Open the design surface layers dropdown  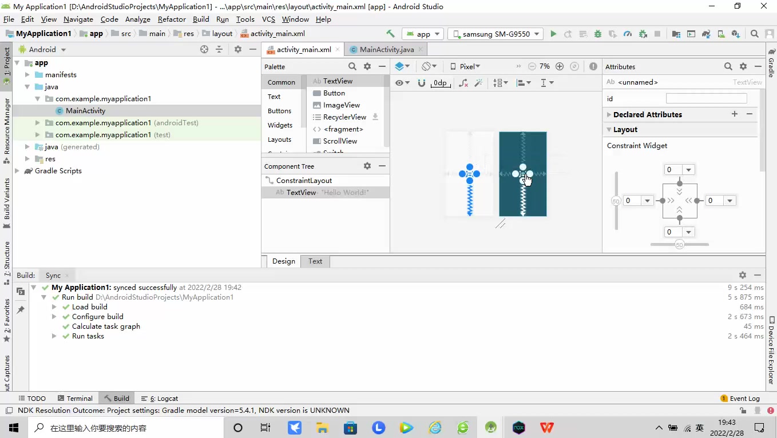pyautogui.click(x=403, y=66)
